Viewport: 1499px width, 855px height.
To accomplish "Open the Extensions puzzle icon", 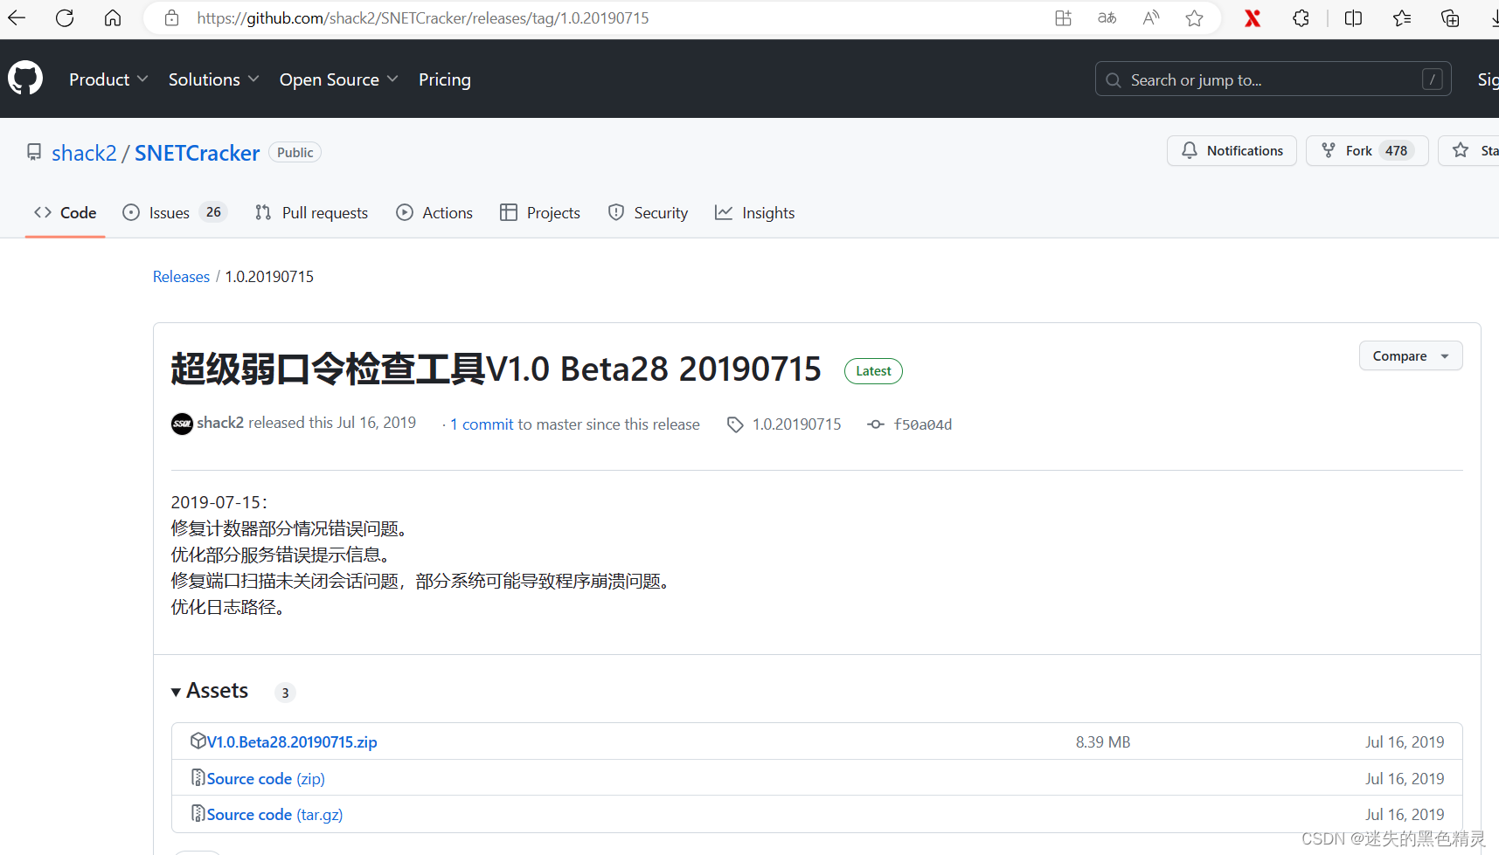I will [x=1301, y=18].
